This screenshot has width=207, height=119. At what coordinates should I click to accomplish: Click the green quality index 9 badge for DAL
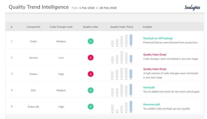click(x=90, y=90)
